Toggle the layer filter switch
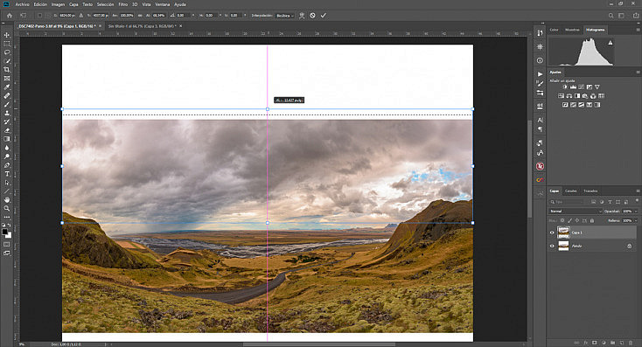642x347 pixels. point(637,201)
